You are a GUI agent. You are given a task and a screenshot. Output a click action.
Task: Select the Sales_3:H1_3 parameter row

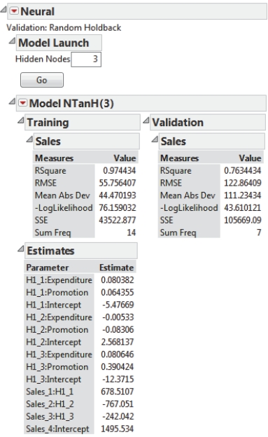80,417
